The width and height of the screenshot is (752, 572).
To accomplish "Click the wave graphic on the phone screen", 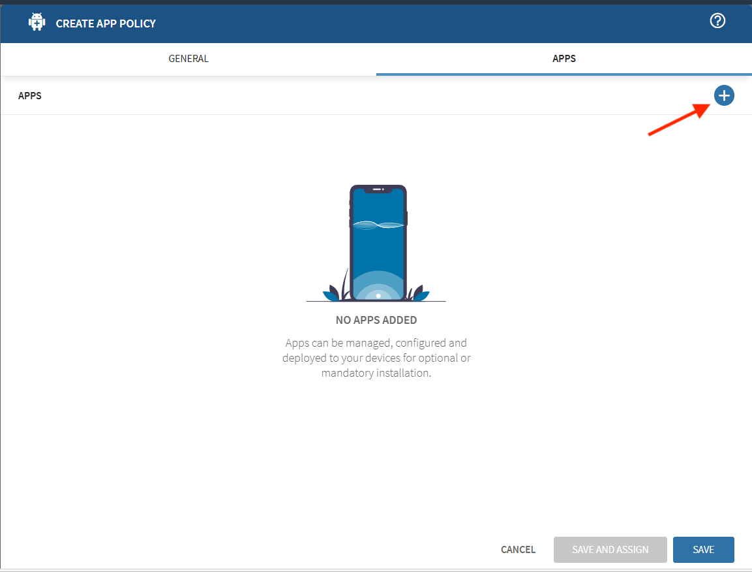I will [x=378, y=225].
